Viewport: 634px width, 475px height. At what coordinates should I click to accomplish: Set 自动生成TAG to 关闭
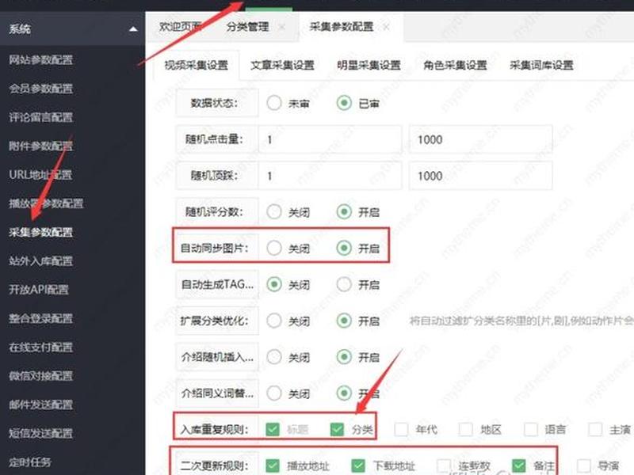[274, 284]
